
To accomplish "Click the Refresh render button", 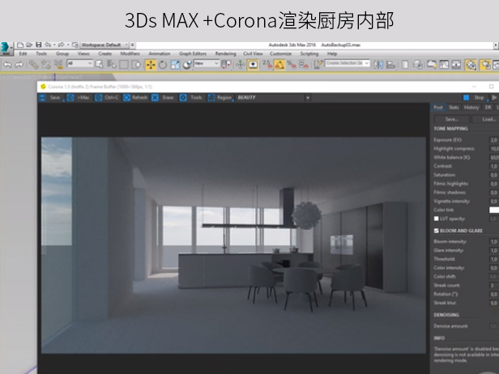I will tap(134, 97).
